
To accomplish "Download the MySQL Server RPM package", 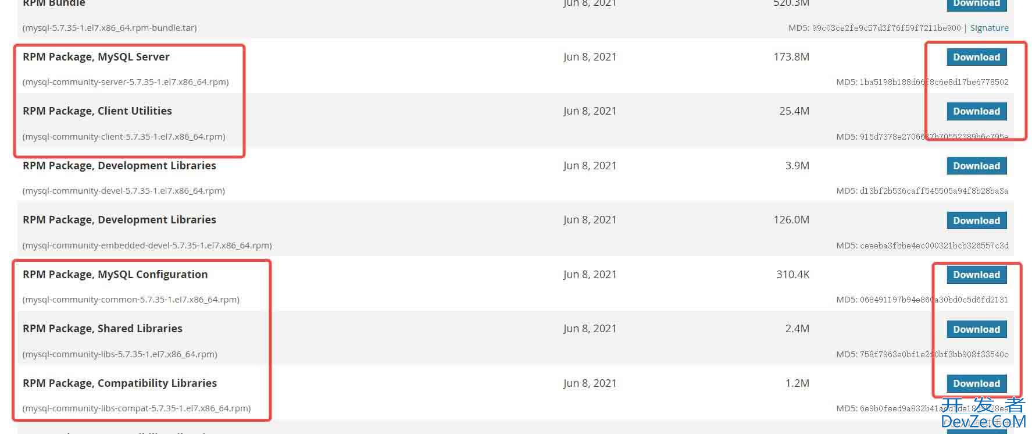I will tap(976, 57).
